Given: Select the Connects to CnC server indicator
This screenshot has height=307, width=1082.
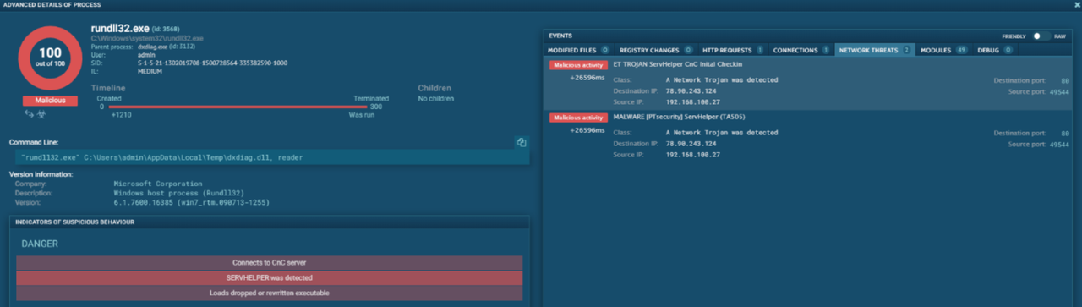Looking at the screenshot, I should pos(270,262).
